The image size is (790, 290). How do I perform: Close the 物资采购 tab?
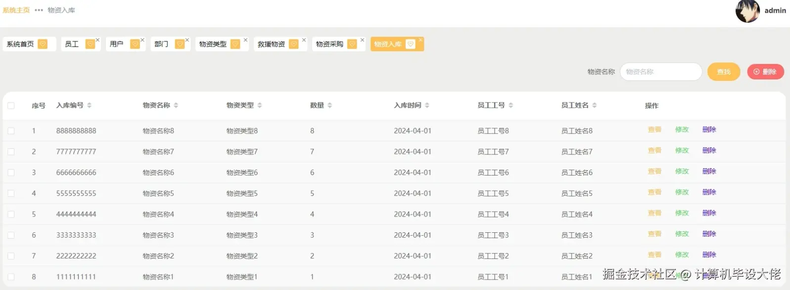362,40
